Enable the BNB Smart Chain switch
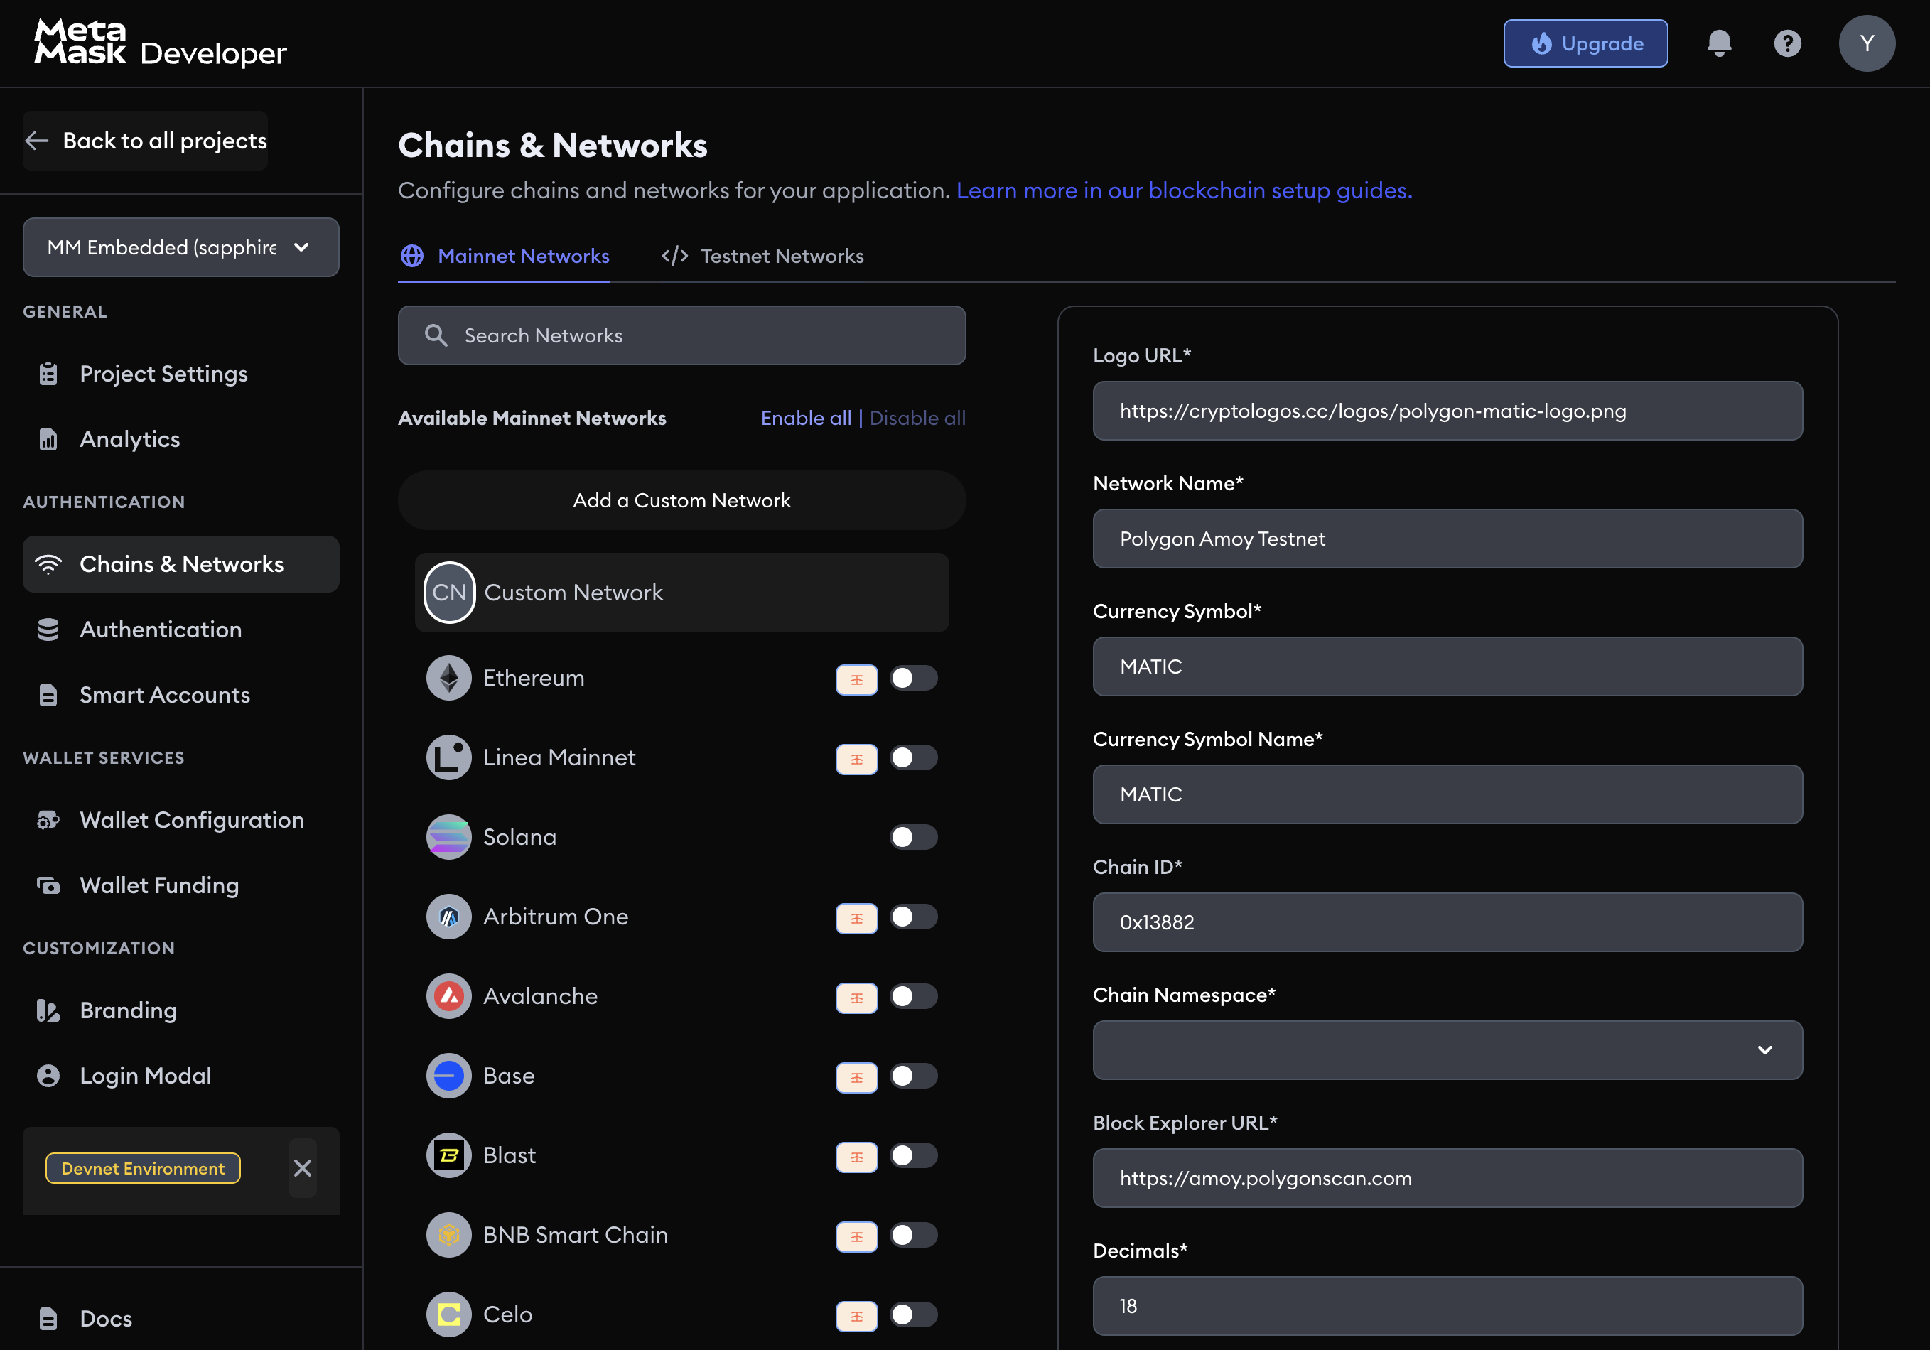This screenshot has width=1930, height=1350. click(x=914, y=1235)
